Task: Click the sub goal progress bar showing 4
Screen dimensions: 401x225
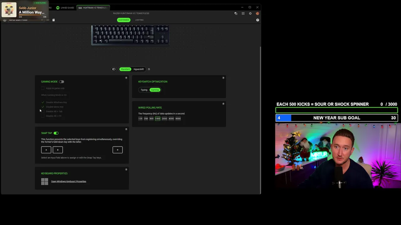Action: coord(336,118)
